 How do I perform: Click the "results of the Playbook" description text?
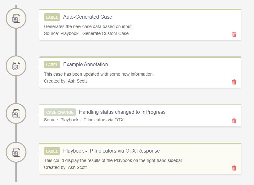coord(113,160)
